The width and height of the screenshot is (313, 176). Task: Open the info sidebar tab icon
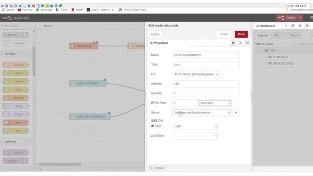pos(286,25)
